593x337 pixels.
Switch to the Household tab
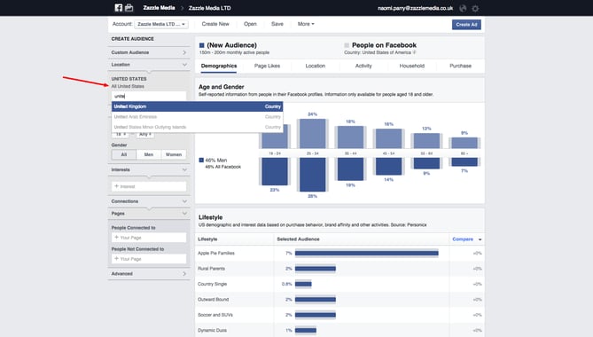pos(412,66)
